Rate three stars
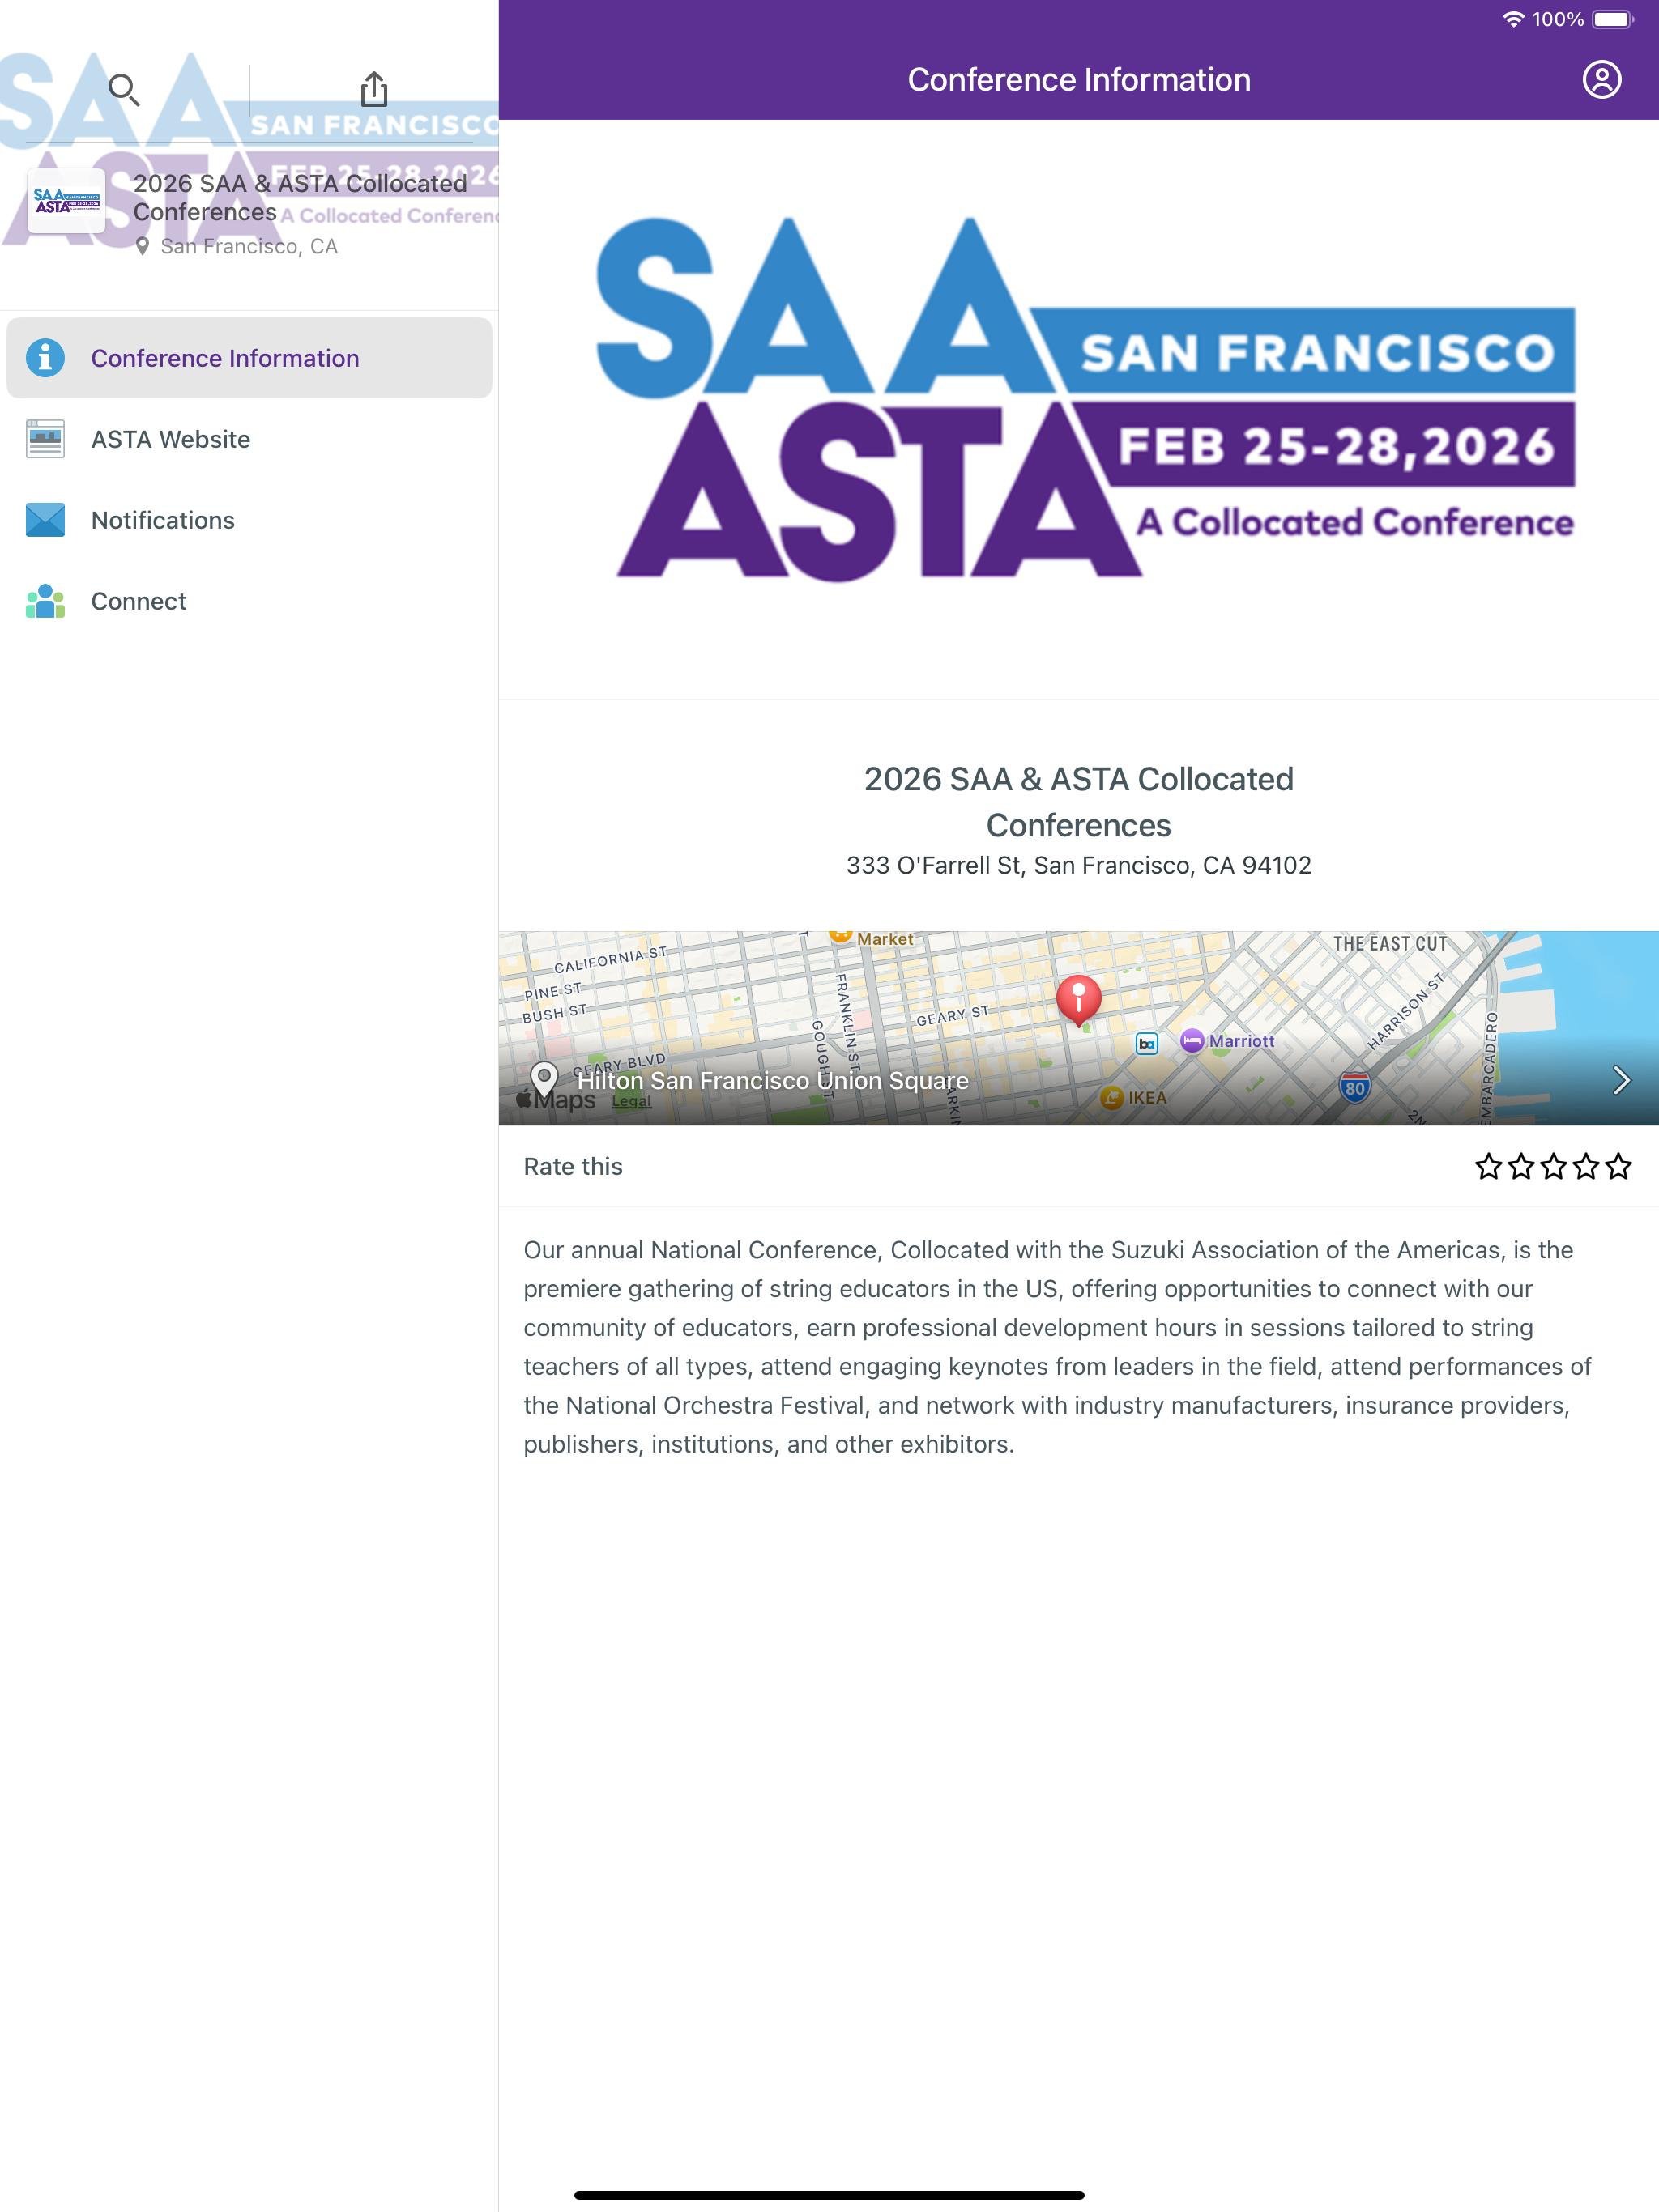The image size is (1659, 2212). point(1553,1166)
